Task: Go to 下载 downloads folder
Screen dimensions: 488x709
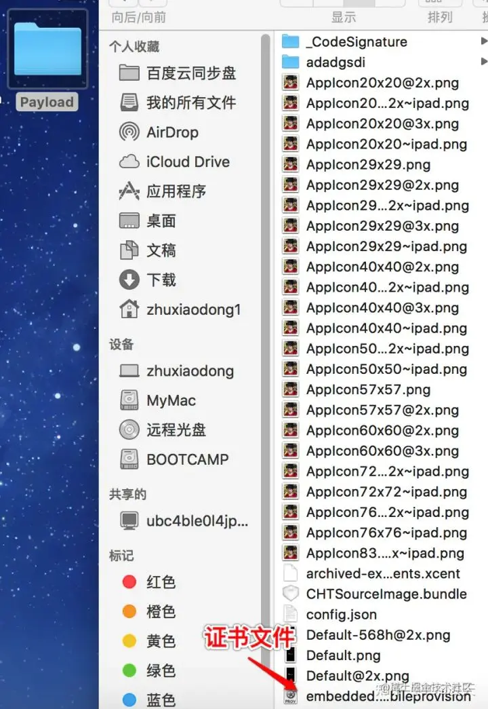Action: [x=147, y=280]
